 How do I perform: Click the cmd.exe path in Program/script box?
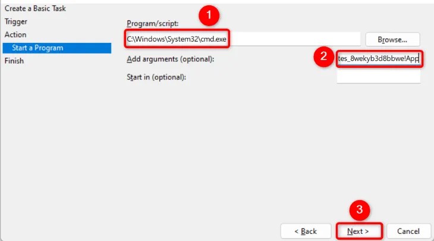[x=177, y=39]
